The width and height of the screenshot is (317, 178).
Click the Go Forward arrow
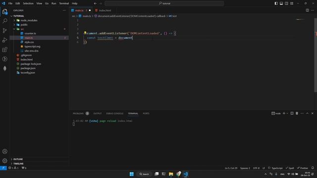pyautogui.click(x=101, y=3)
